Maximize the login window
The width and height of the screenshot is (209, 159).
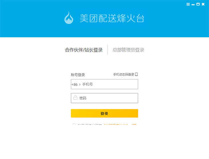[198, 4]
